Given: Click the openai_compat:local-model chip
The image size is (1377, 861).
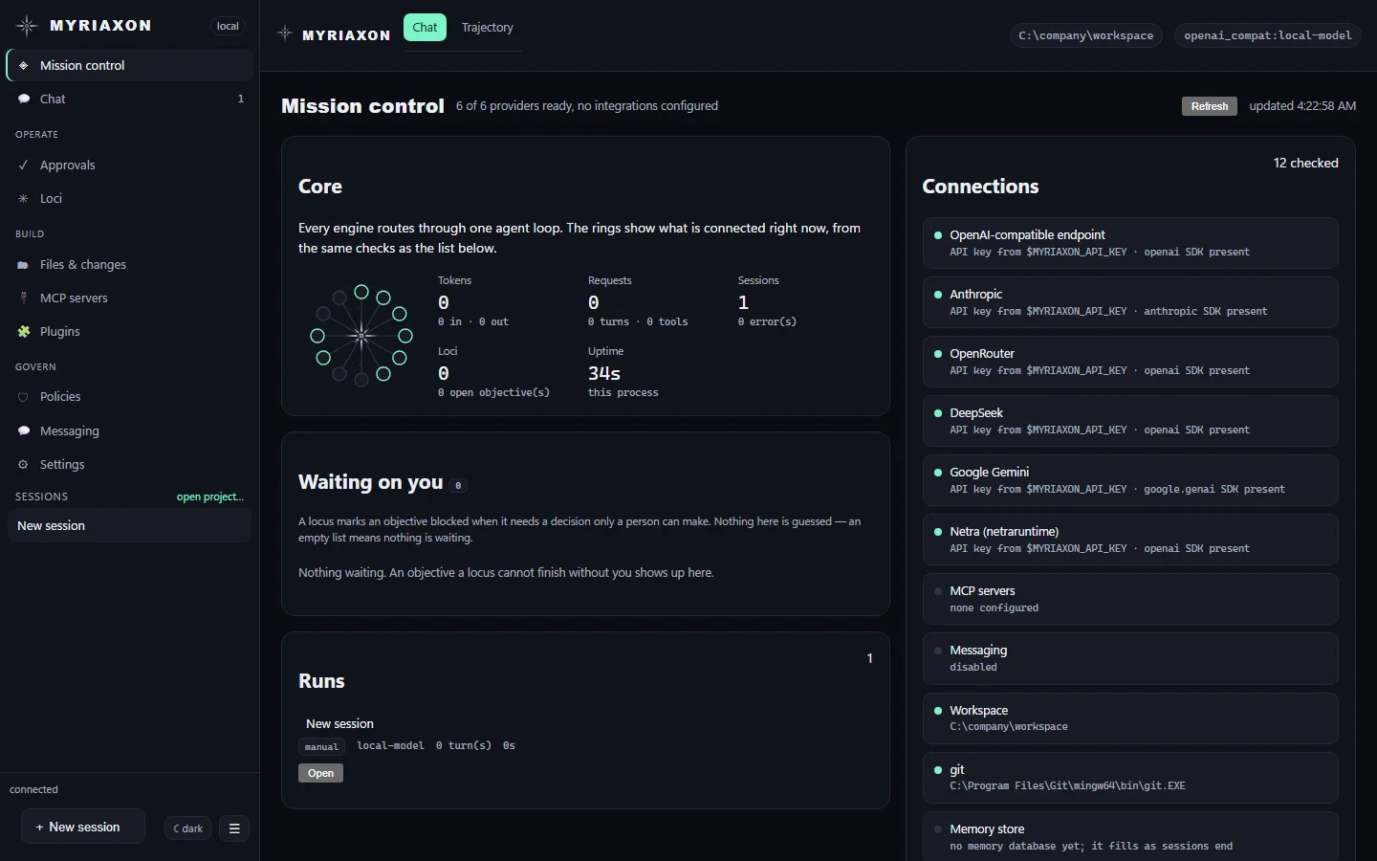Looking at the screenshot, I should point(1268,35).
